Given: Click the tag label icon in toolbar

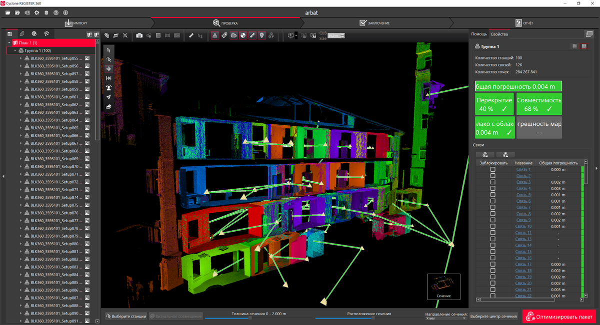Looking at the screenshot, I should click(x=224, y=35).
